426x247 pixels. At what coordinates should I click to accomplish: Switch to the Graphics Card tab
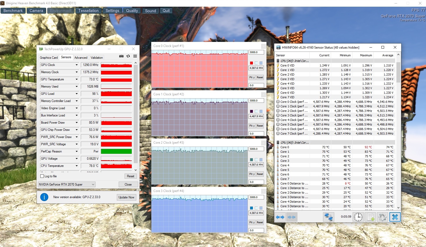click(49, 58)
